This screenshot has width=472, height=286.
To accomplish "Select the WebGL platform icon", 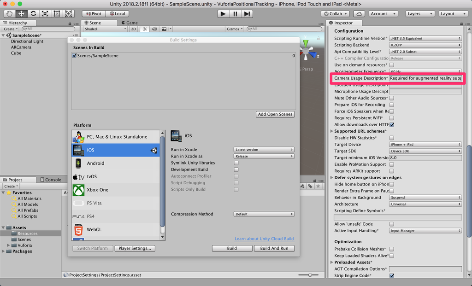I will (78, 229).
